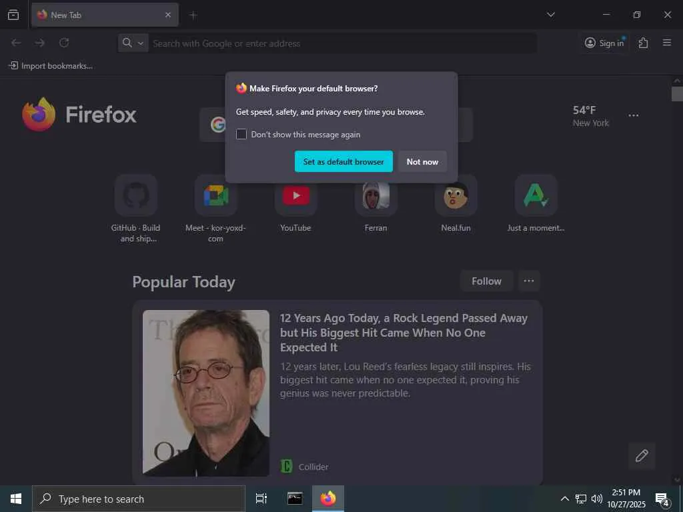The image size is (683, 512).
Task: Customize new tab with pencil icon
Action: click(x=642, y=456)
